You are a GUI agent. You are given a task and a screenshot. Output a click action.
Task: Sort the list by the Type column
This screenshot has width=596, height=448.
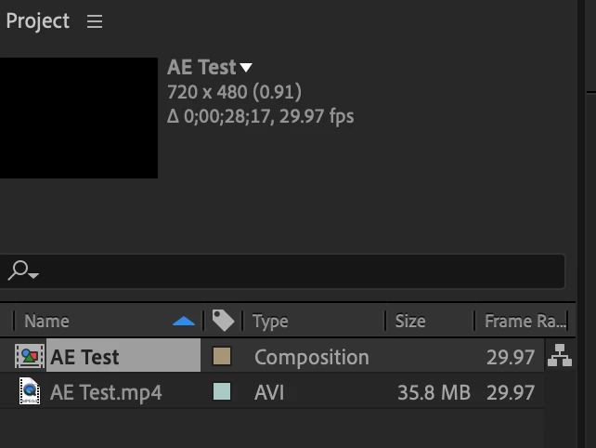tap(270, 322)
